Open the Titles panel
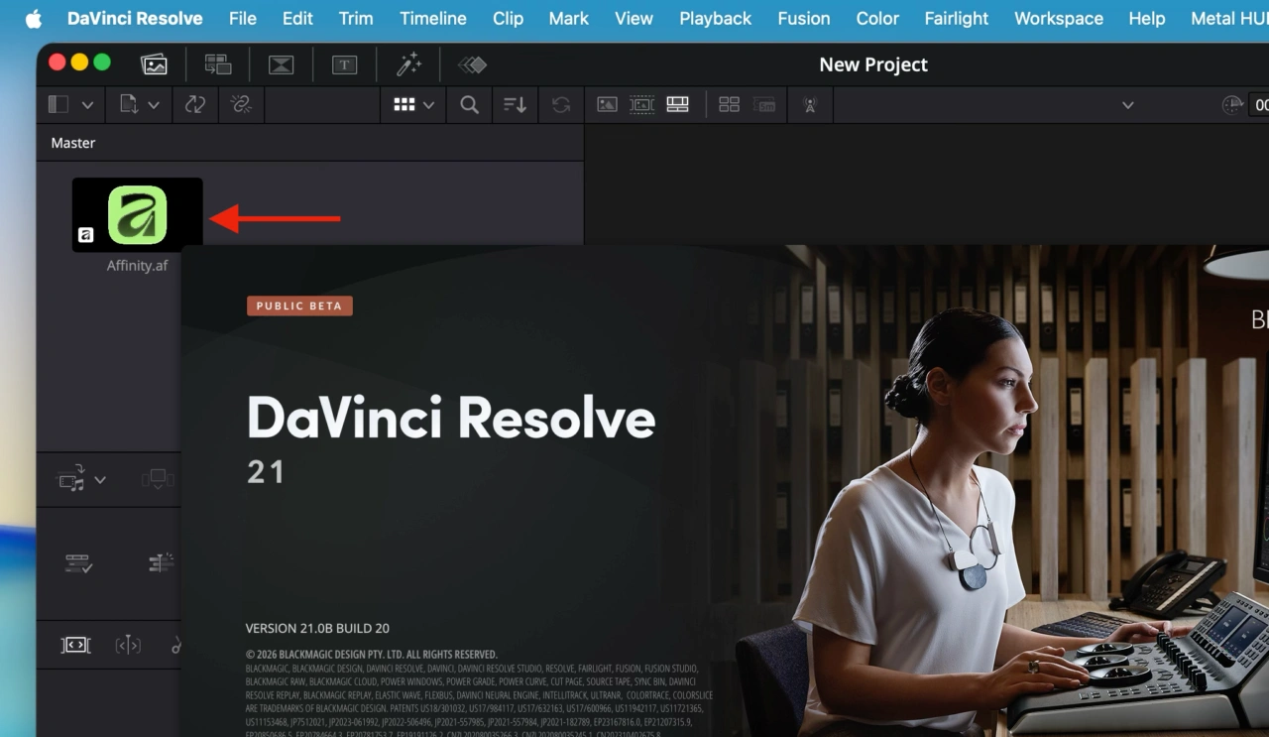This screenshot has width=1269, height=737. click(x=344, y=64)
